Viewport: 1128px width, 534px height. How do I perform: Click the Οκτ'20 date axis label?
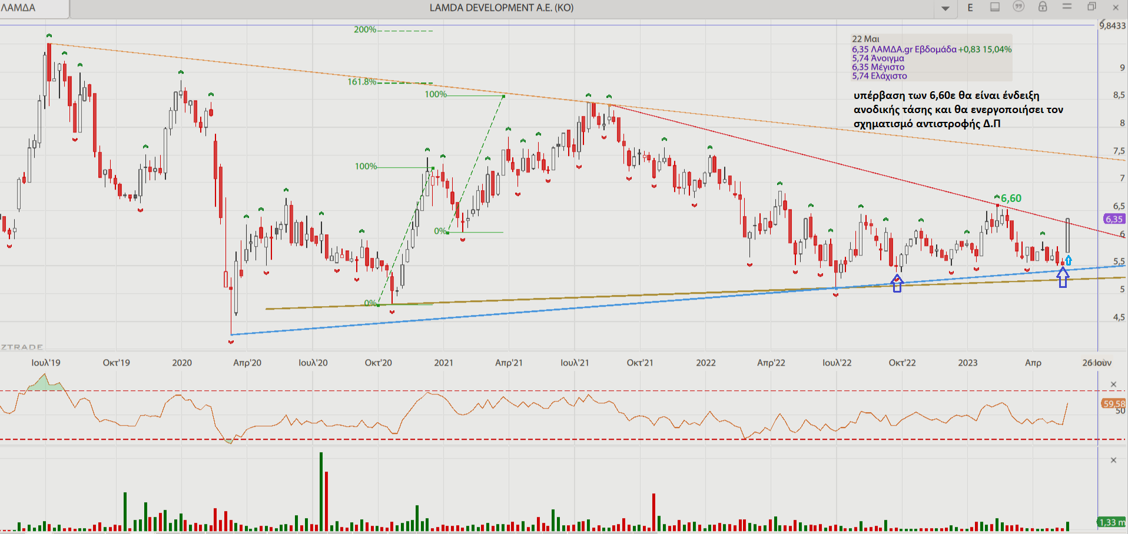[378, 363]
